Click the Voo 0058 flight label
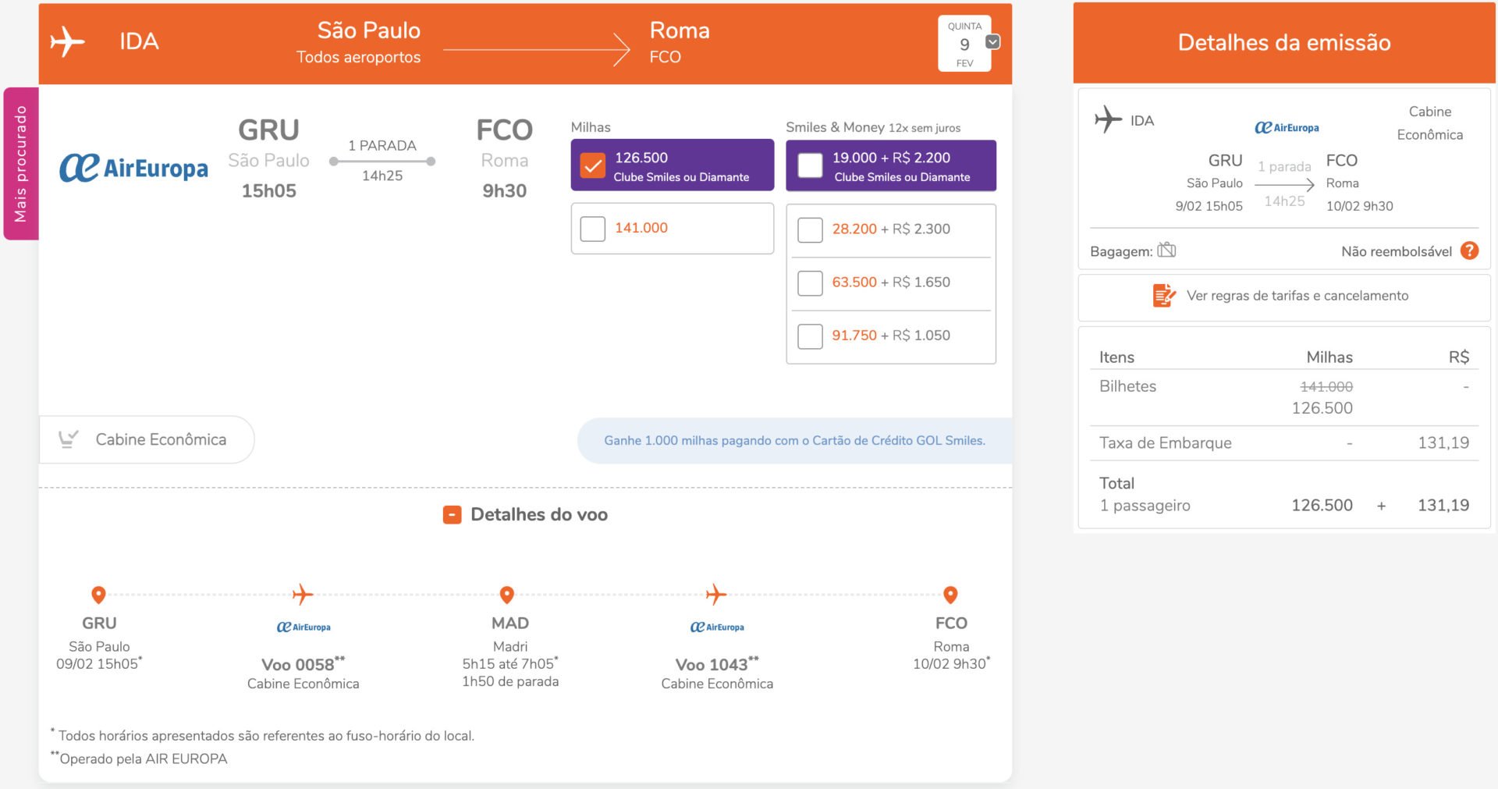The width and height of the screenshot is (1498, 789). click(303, 664)
